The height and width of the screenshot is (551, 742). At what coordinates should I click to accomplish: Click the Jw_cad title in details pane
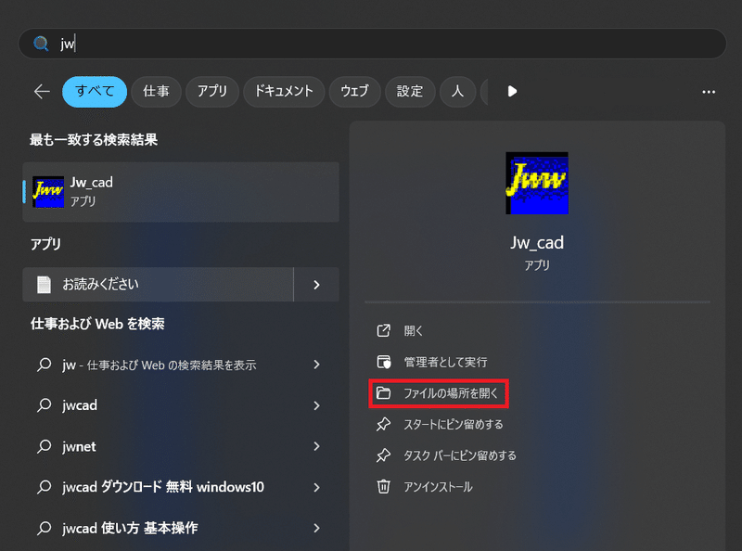(x=537, y=243)
